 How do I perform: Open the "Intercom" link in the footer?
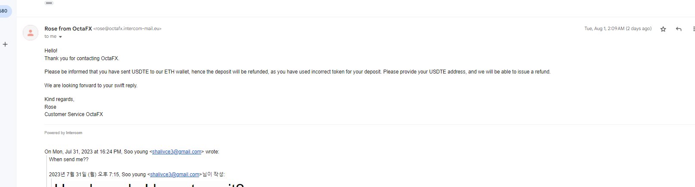click(74, 133)
